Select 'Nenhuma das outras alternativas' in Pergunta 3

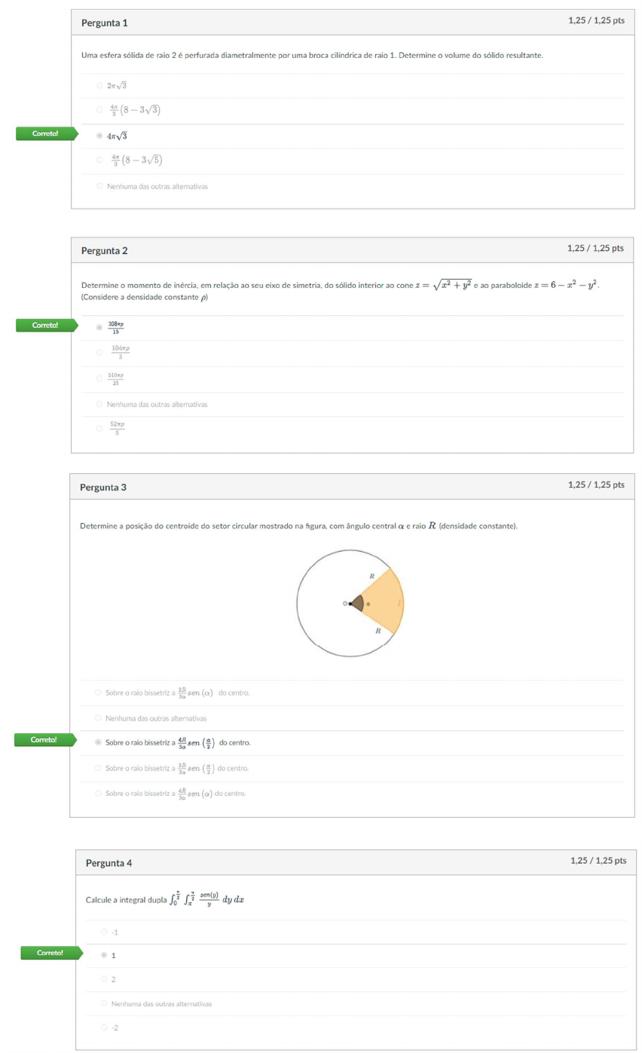pos(98,718)
